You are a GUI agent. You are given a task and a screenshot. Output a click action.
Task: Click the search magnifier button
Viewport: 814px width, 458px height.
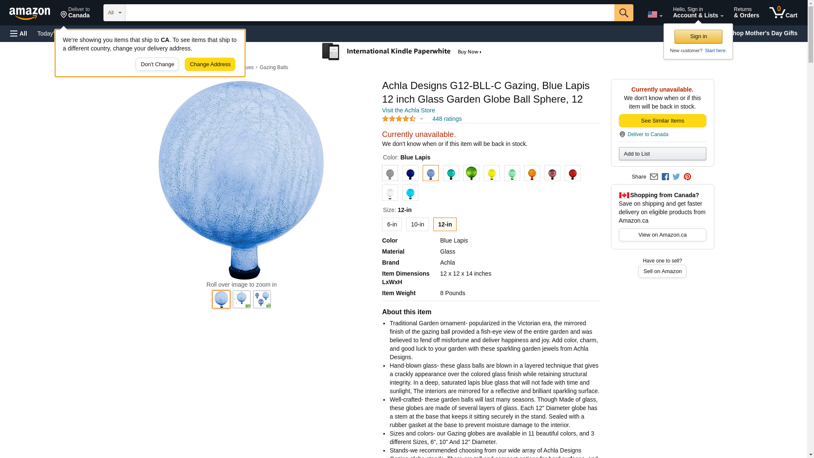pyautogui.click(x=624, y=13)
